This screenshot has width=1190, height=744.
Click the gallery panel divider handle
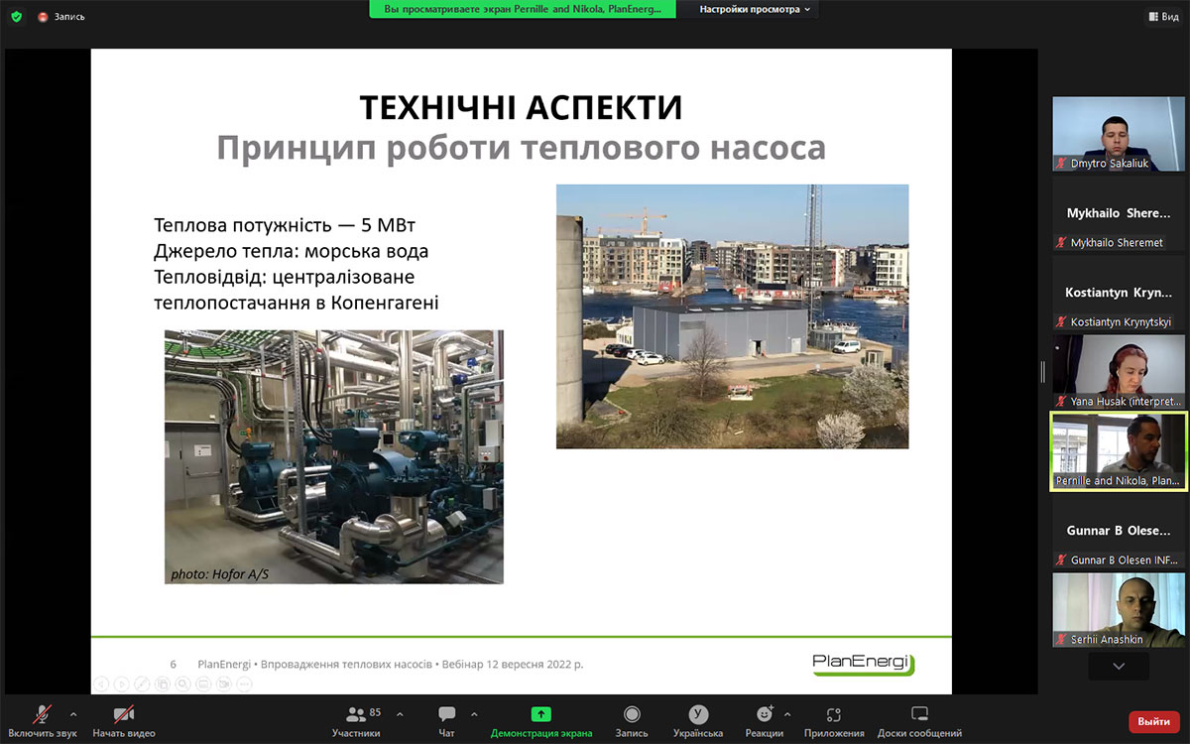(1042, 372)
